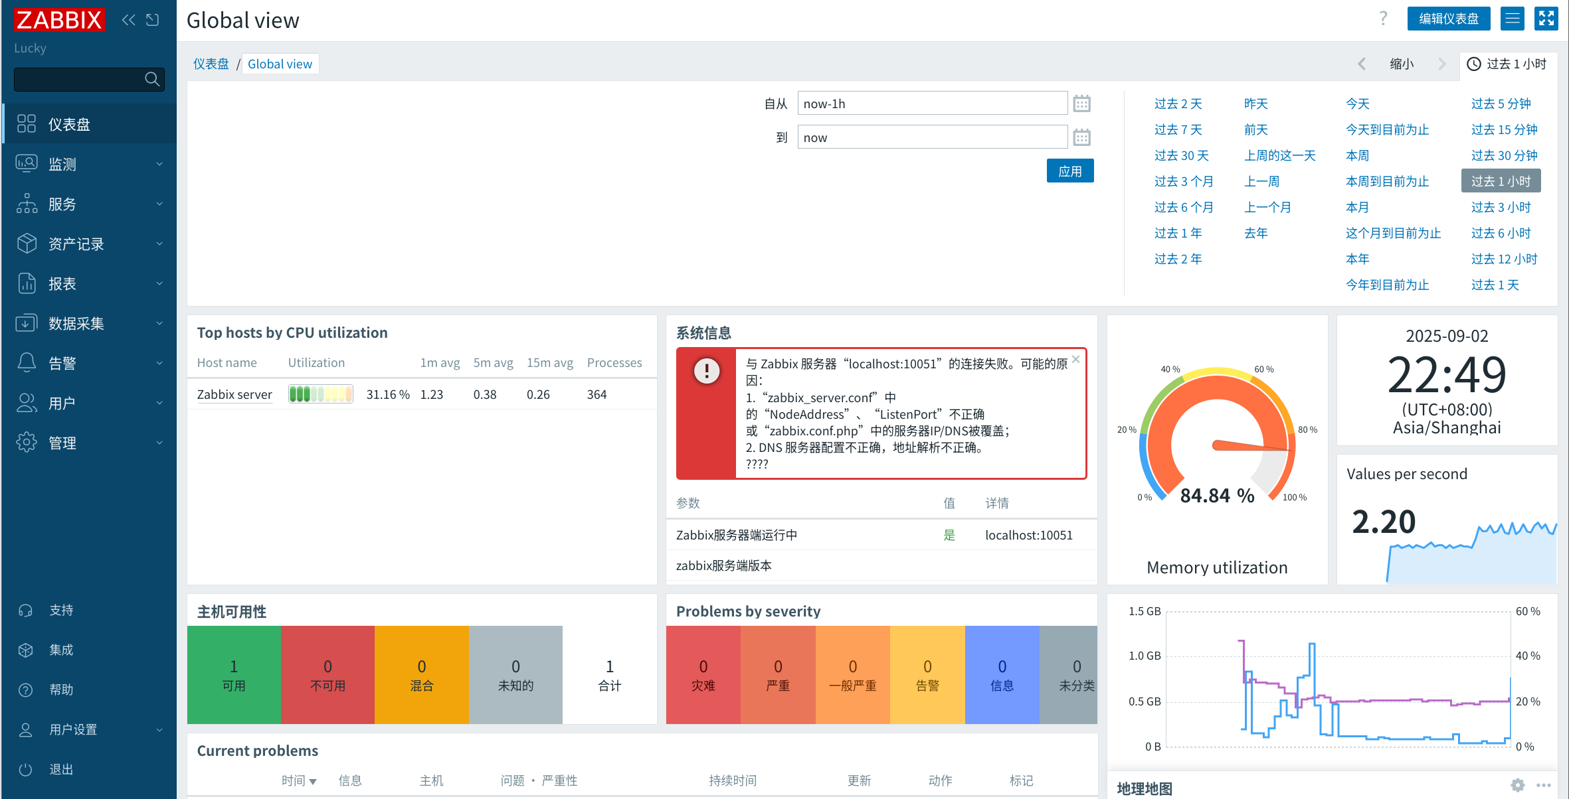The image size is (1569, 799).
Task: Enter kiosk mode with fullscreen icon
Action: pyautogui.click(x=1546, y=19)
